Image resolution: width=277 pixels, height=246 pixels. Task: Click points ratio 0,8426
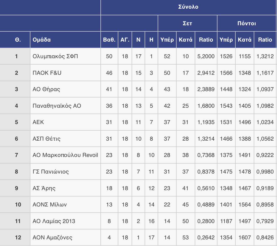pyautogui.click(x=265, y=238)
